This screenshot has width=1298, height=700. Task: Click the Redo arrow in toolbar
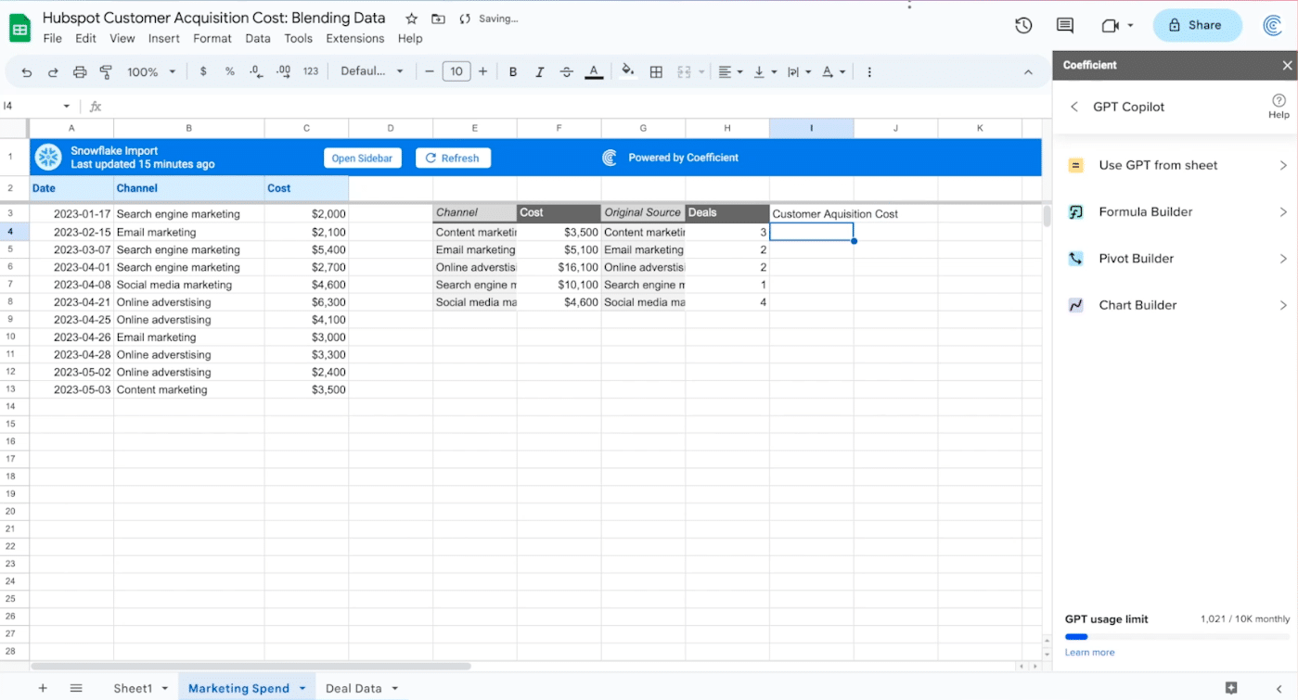pyautogui.click(x=53, y=71)
